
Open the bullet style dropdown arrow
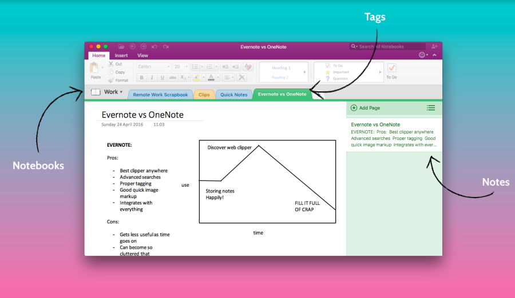click(202, 67)
